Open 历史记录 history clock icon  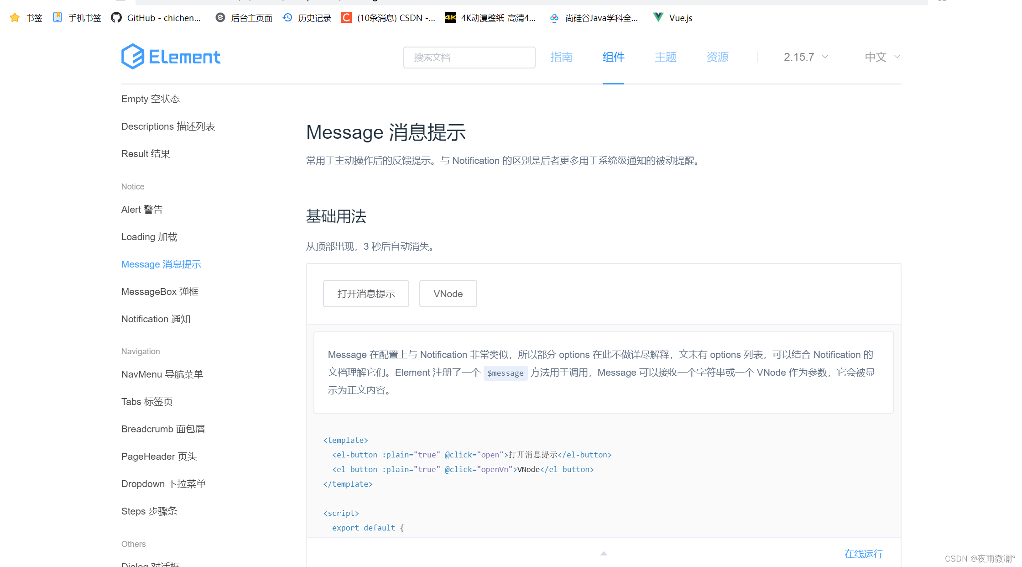287,17
